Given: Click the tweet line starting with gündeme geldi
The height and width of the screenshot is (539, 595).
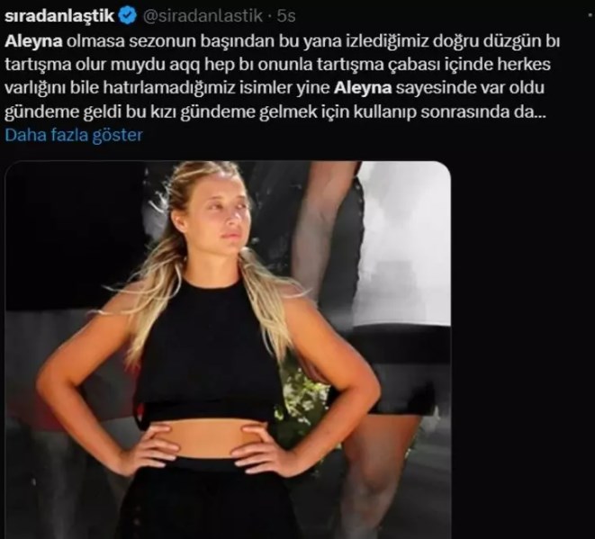Looking at the screenshot, I should 275,112.
